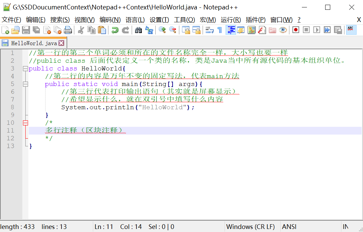Open the 语言(L) menu

[x=135, y=20]
